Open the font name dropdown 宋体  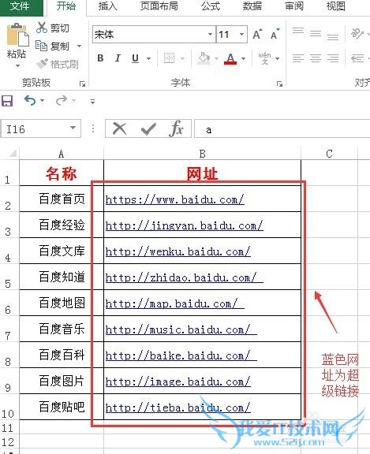[x=211, y=34]
